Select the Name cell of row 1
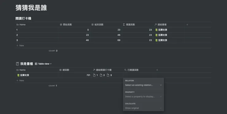 [37, 30]
